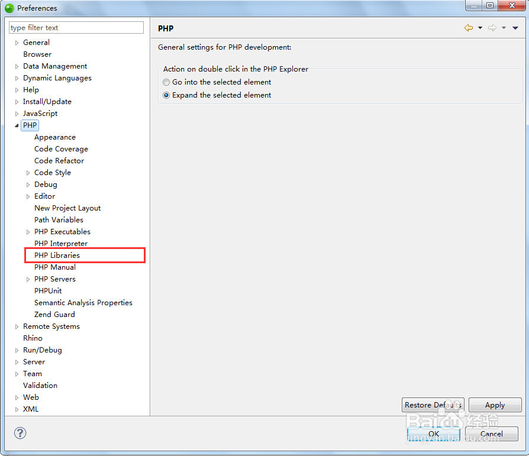
Task: Expand the Data Management node
Action: pyautogui.click(x=17, y=66)
